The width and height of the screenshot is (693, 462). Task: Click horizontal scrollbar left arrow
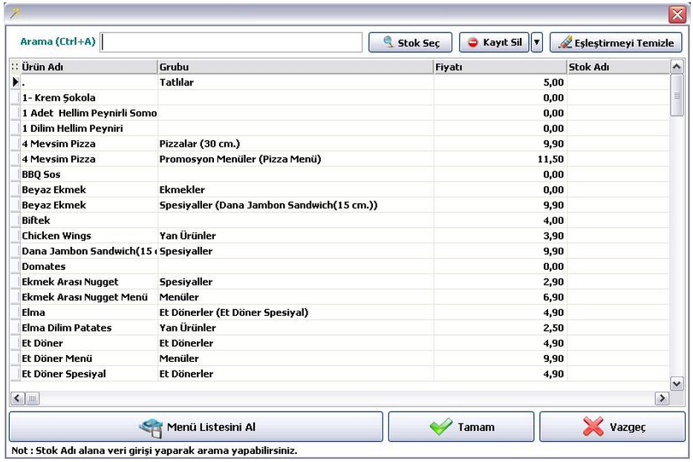pyautogui.click(x=17, y=398)
